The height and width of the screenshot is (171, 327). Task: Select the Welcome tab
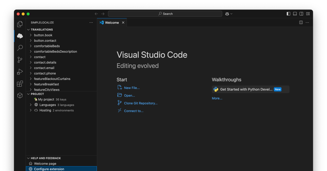pyautogui.click(x=112, y=22)
